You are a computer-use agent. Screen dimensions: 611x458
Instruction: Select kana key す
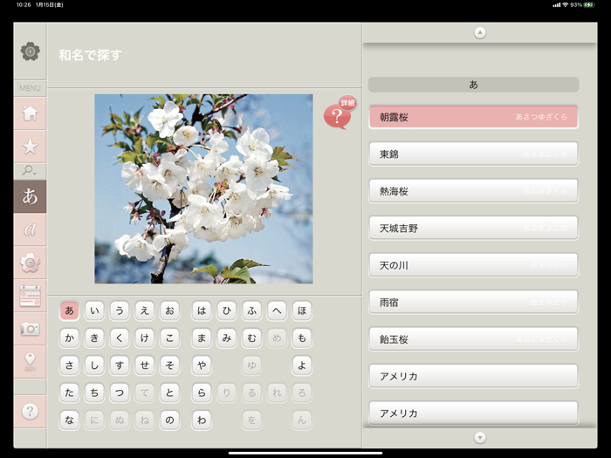pyautogui.click(x=120, y=365)
